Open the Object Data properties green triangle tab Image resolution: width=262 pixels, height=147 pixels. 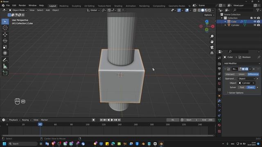click(219, 120)
